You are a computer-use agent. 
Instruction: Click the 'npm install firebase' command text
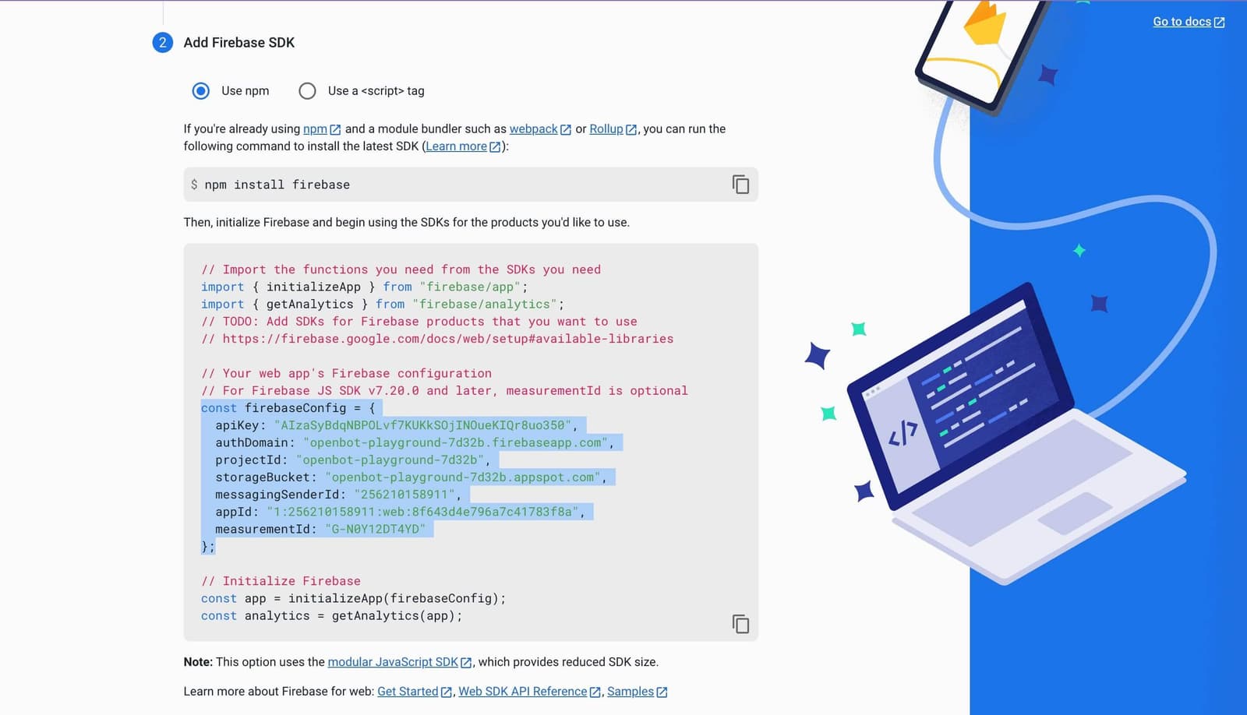tap(277, 185)
